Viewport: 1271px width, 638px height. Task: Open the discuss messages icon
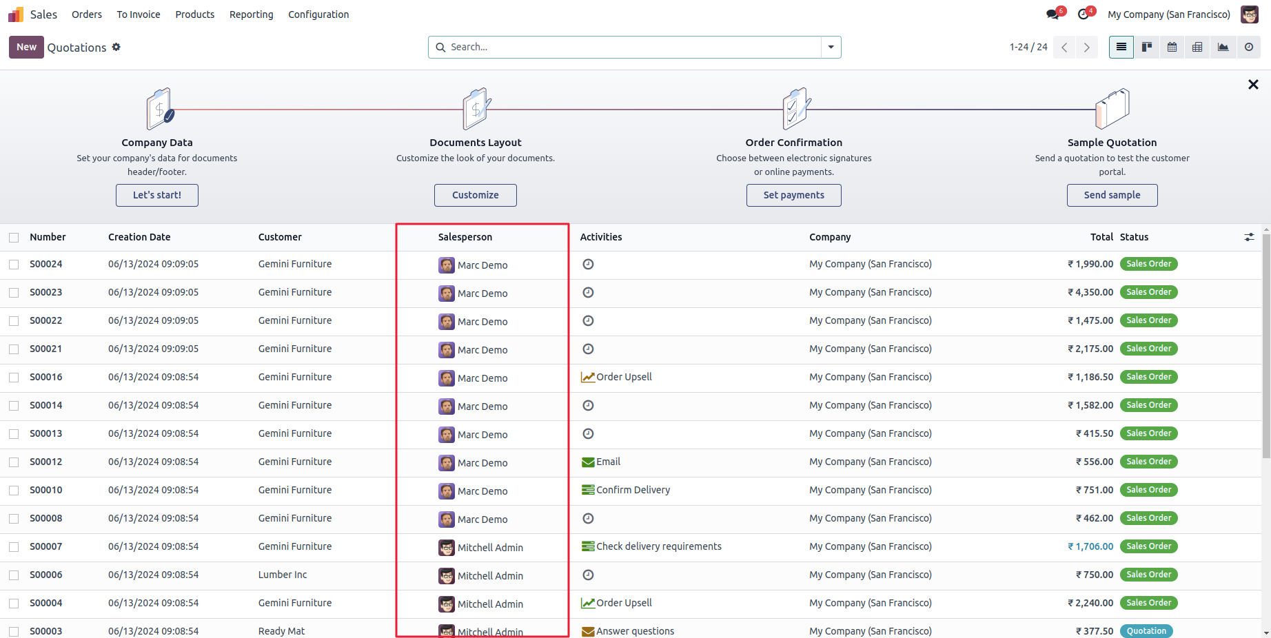1053,14
